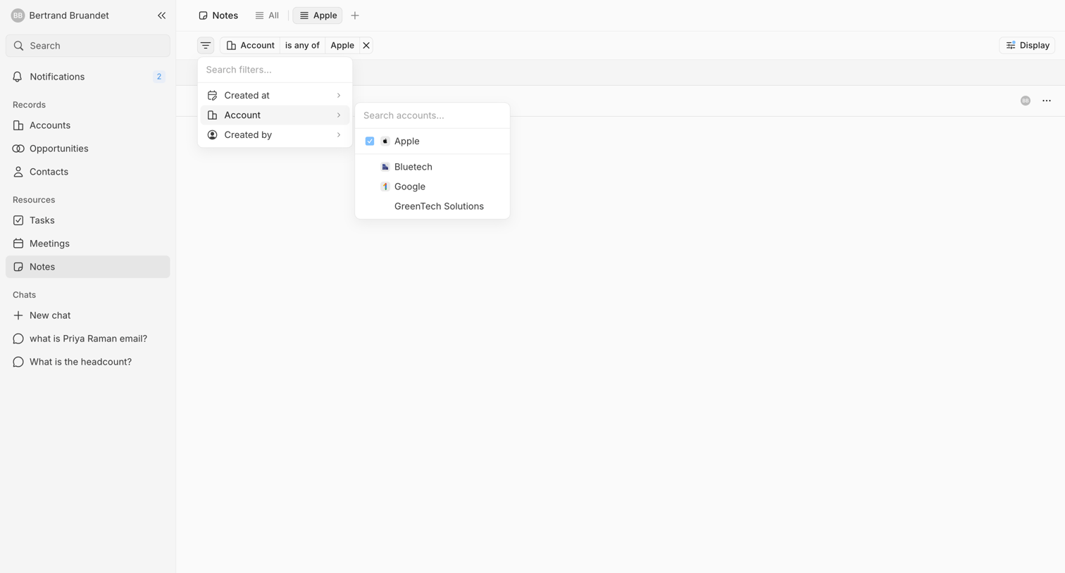1065x573 pixels.
Task: Click the Notes page title
Action: (218, 15)
